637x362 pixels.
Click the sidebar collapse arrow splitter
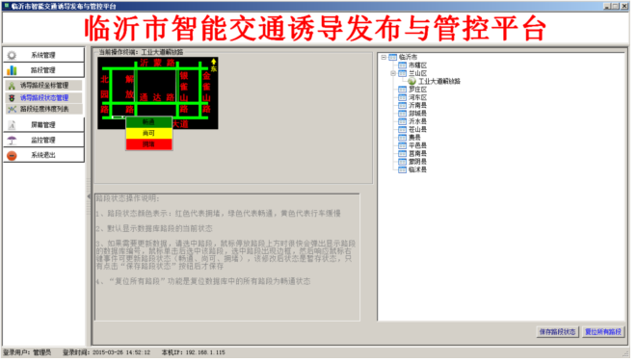89,196
